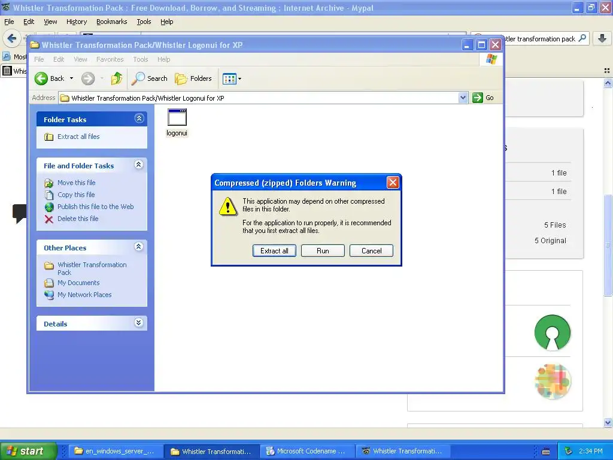613x460 pixels.
Task: Click the magnifier icon in Mypal search box
Action: pos(582,38)
